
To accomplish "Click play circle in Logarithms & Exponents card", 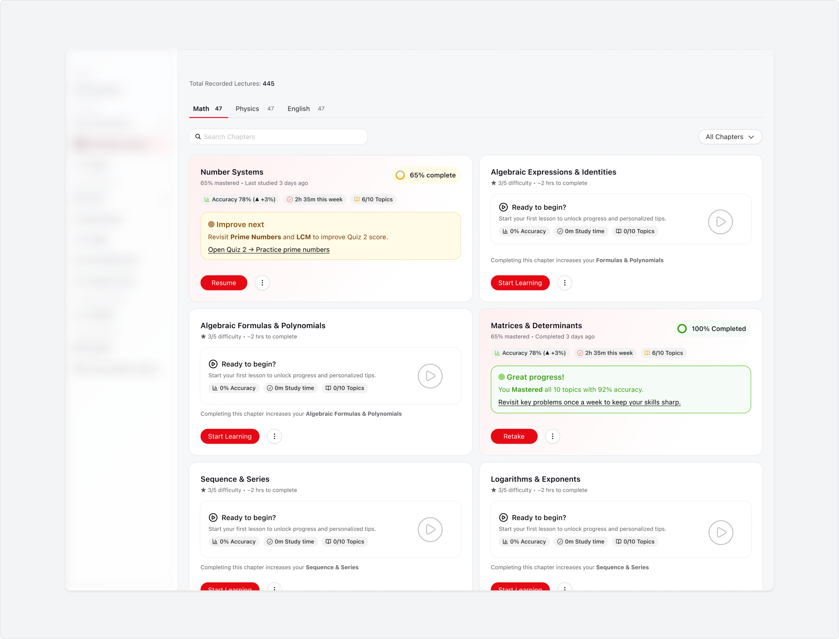I will pos(720,533).
